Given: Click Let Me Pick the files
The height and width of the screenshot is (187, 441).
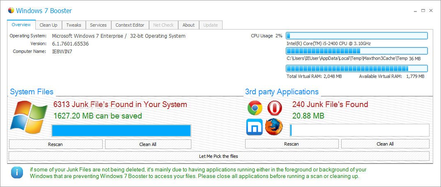Looking at the screenshot, I should 219,156.
